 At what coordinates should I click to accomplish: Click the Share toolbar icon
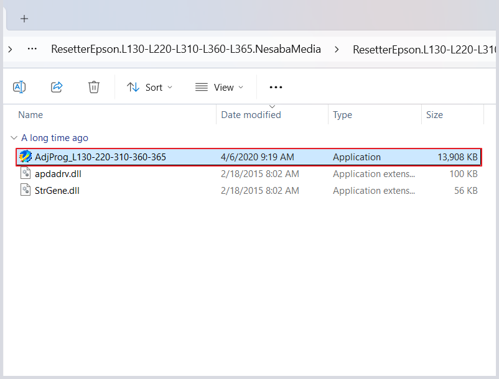click(x=57, y=87)
